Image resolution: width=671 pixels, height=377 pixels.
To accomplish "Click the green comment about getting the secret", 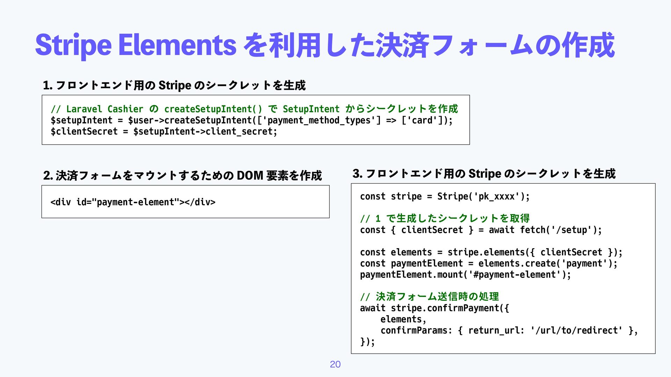I will click(x=445, y=219).
